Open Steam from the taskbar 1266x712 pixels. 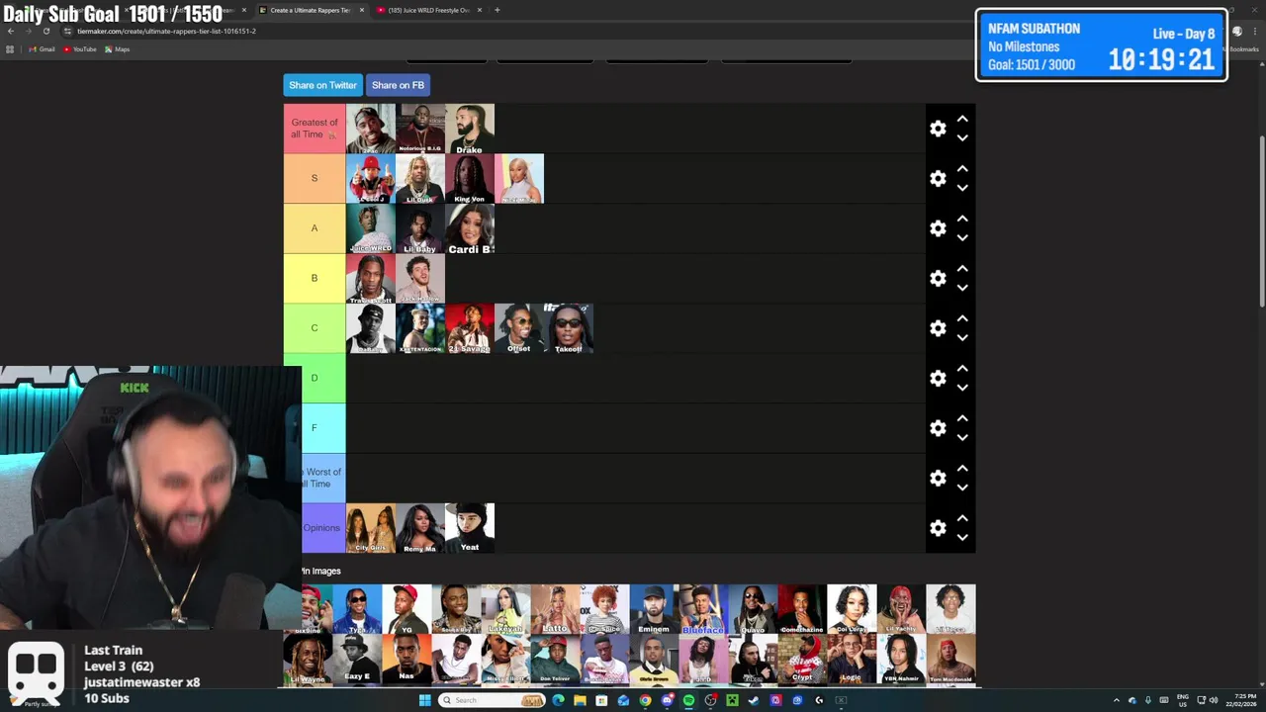(x=754, y=700)
